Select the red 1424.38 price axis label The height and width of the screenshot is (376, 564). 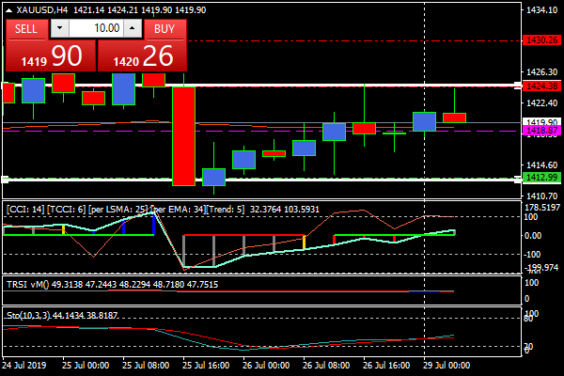[x=542, y=86]
